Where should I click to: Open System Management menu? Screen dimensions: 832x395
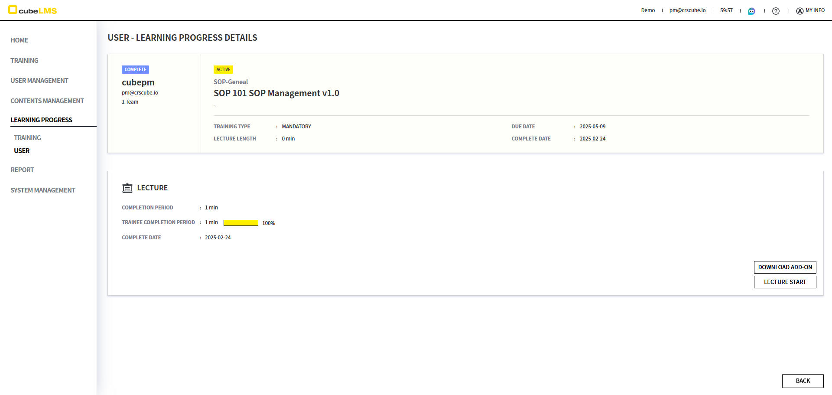click(x=43, y=190)
